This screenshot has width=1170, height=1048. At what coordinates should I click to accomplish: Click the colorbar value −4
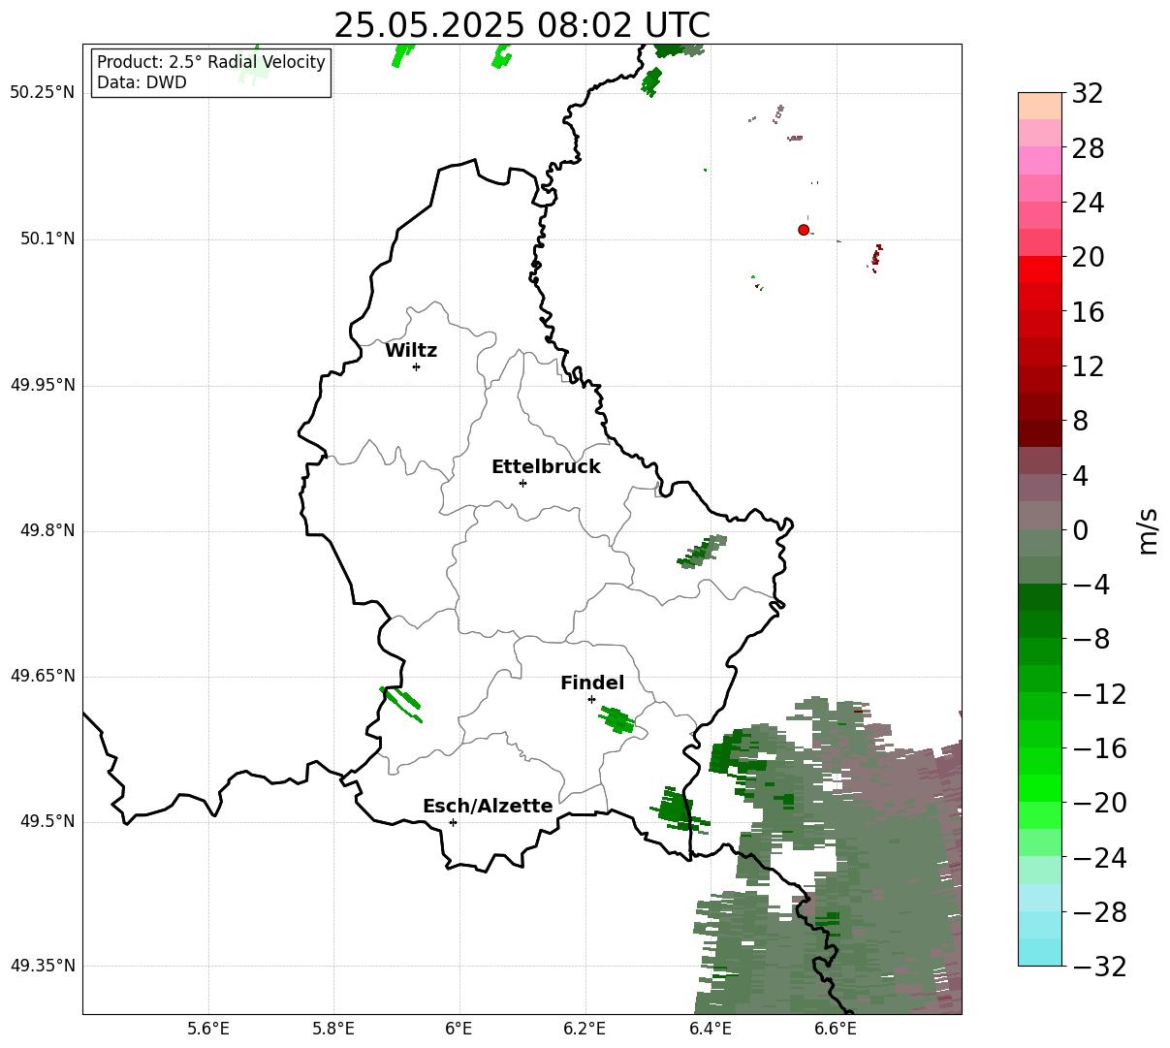[1091, 585]
